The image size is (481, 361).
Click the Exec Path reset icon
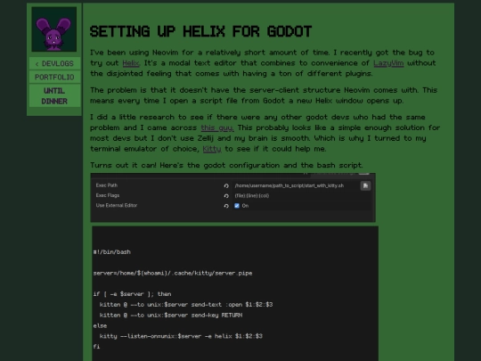tap(226, 185)
